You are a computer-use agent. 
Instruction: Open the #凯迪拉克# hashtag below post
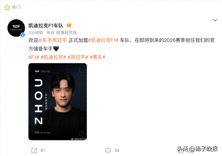pyautogui.click(x=53, y=57)
